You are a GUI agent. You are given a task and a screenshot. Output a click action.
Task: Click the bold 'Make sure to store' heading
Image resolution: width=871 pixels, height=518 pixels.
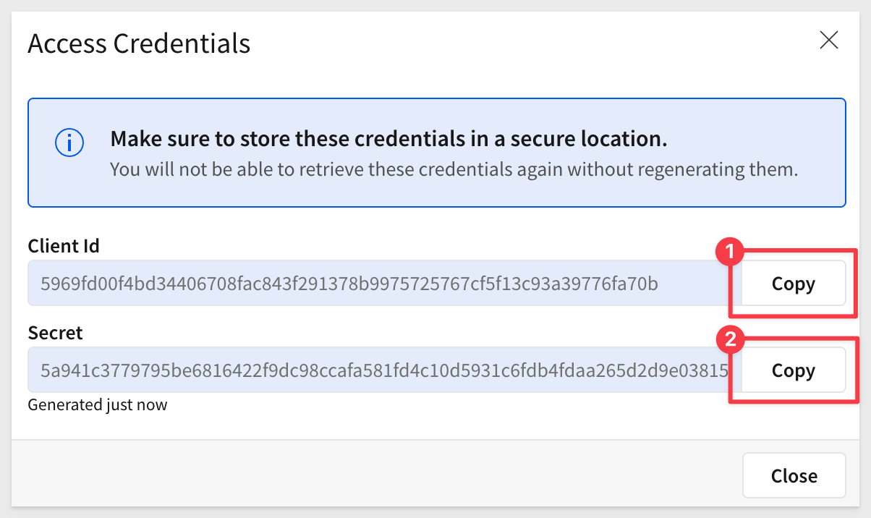[388, 138]
